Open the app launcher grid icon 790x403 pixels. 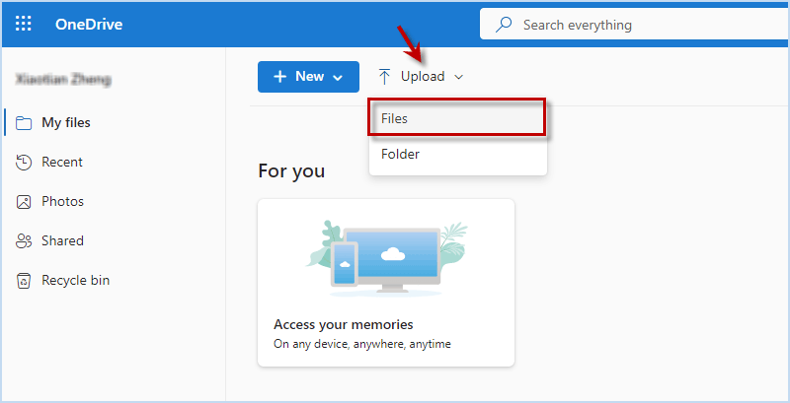[23, 24]
